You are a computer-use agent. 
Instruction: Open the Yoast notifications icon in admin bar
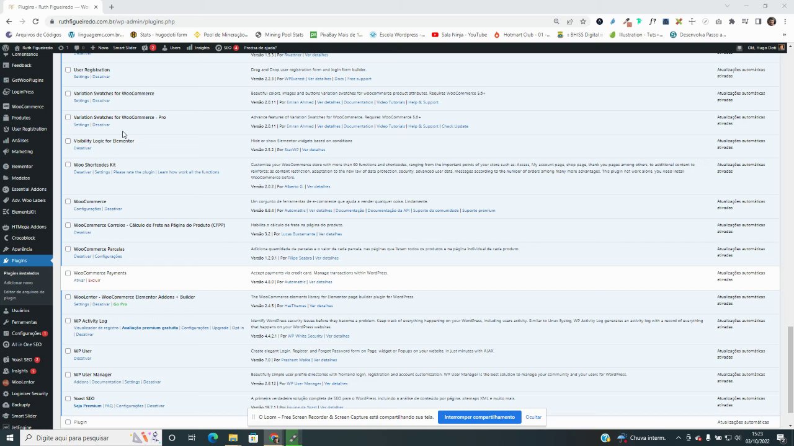click(x=149, y=48)
